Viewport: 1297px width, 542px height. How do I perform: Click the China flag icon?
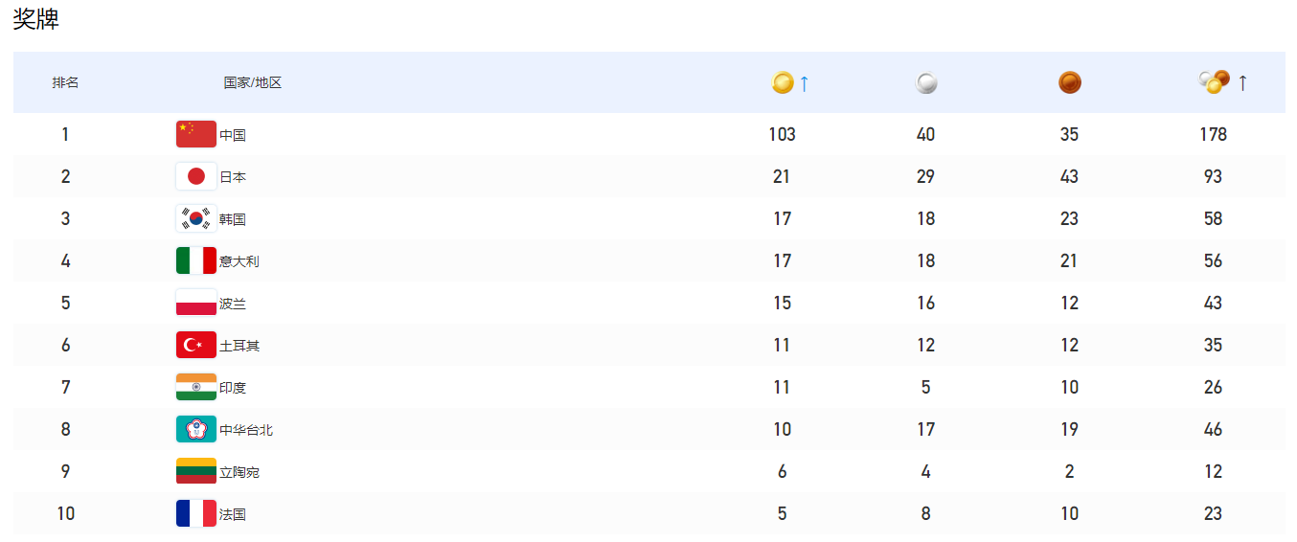[x=196, y=134]
